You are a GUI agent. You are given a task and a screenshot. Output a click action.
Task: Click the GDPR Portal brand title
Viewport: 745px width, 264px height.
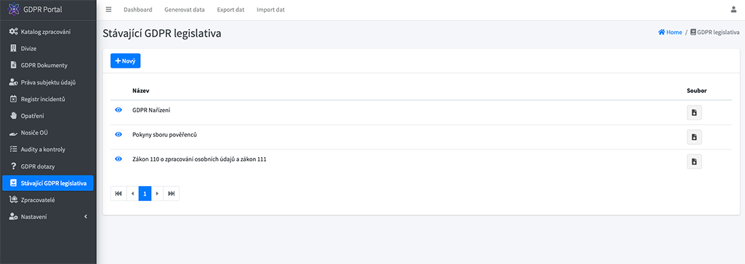43,9
